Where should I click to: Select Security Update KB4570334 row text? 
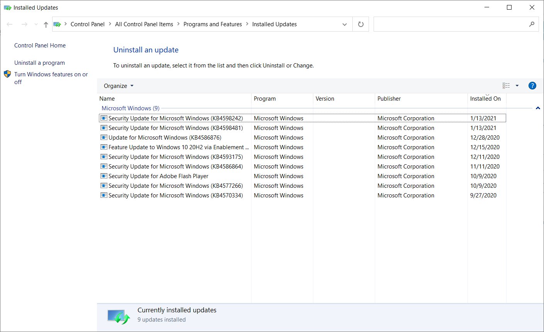[176, 195]
